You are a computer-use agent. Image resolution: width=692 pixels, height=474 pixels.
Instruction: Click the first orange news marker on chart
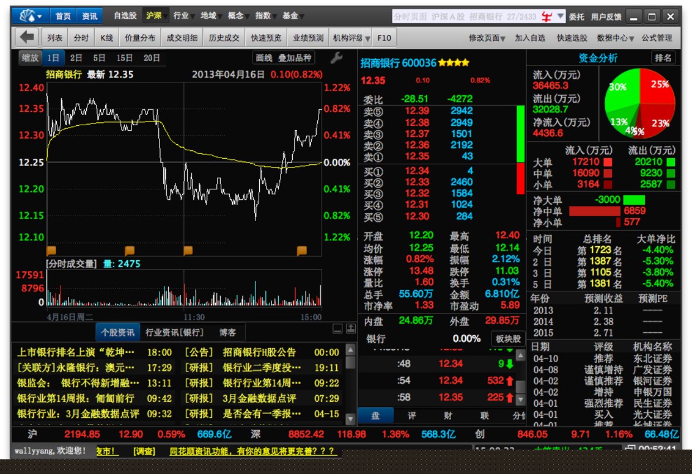(51, 250)
